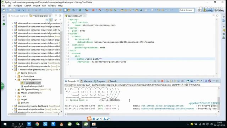This screenshot has height=128, width=227.
Task: Switch to the Spring perspective
Action: tap(208, 10)
